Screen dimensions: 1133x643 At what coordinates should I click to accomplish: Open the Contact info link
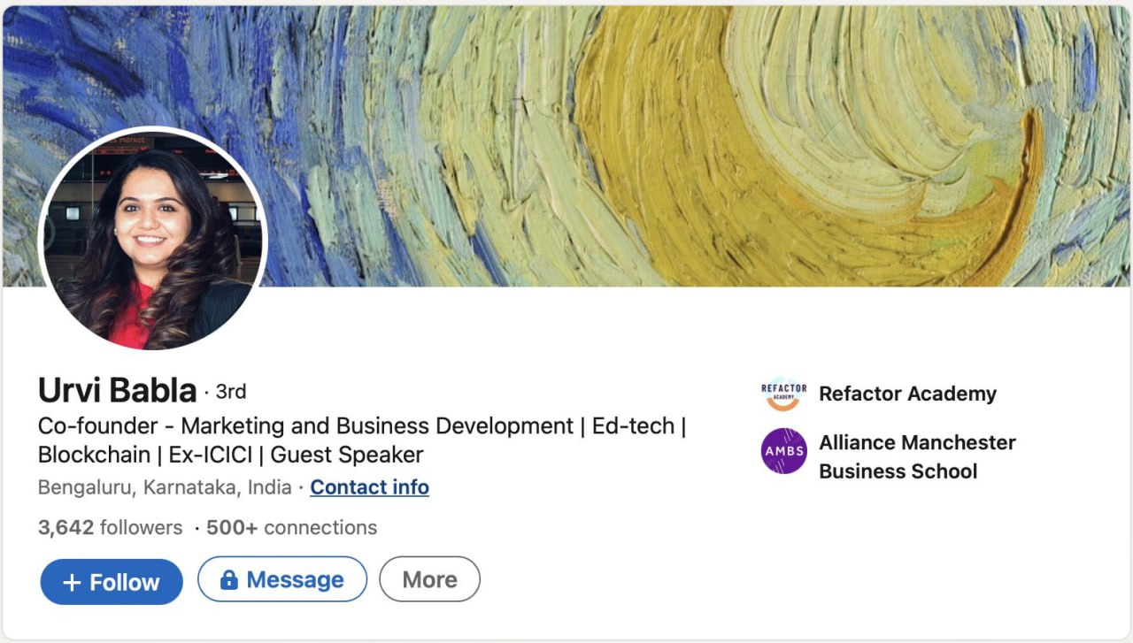click(x=369, y=487)
